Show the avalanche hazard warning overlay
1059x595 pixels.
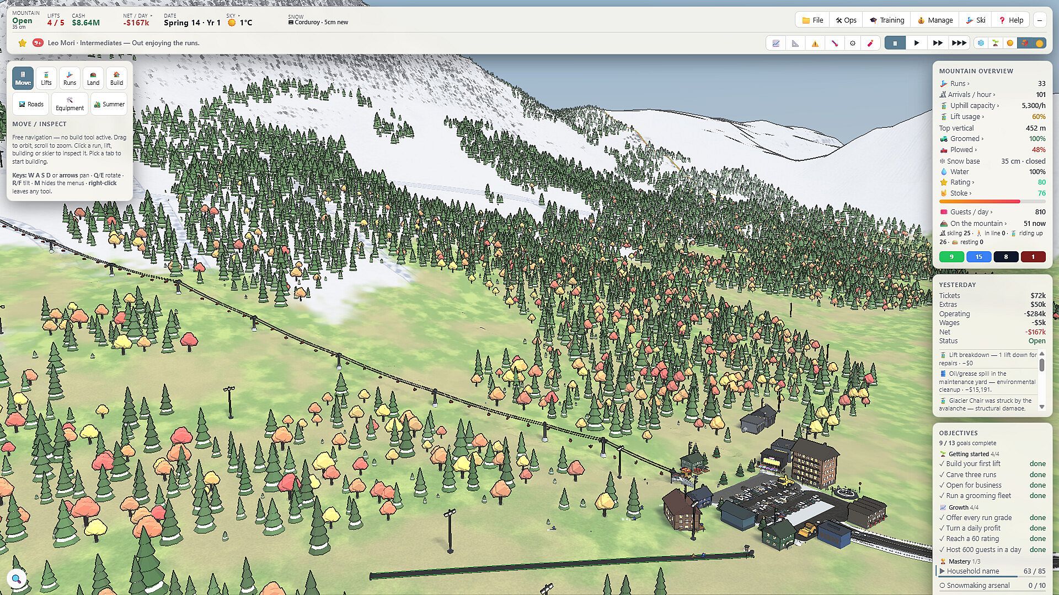(815, 43)
